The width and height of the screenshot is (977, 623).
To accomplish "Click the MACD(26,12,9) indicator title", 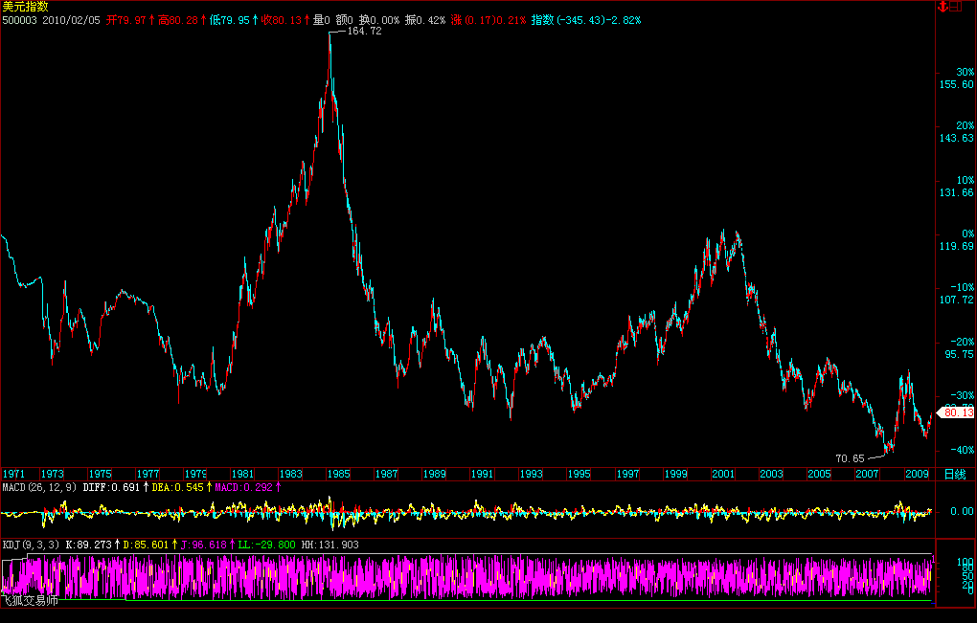I will tap(39, 487).
